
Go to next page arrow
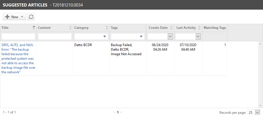click(121, 112)
